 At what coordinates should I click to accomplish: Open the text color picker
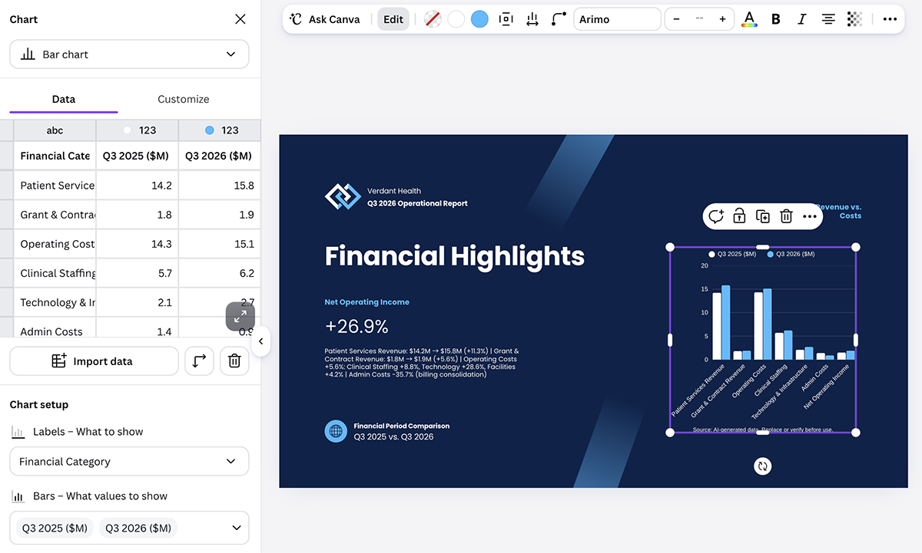click(x=749, y=19)
